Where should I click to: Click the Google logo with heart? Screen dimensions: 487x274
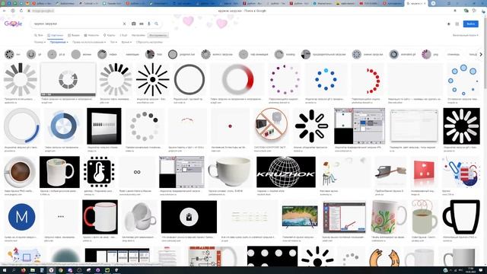[13, 24]
